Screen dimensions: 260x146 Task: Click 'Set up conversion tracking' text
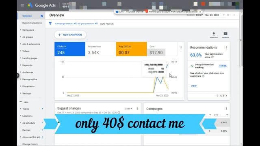click(x=204, y=66)
